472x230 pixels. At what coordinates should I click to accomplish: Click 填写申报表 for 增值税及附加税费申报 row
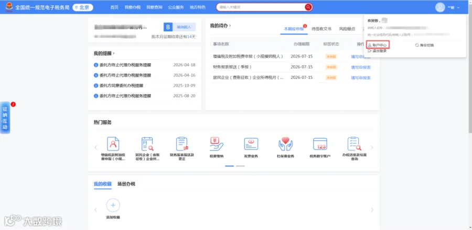361,56
